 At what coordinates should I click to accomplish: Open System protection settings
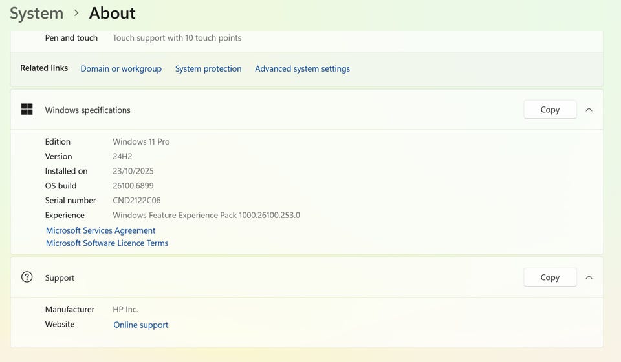pos(208,68)
